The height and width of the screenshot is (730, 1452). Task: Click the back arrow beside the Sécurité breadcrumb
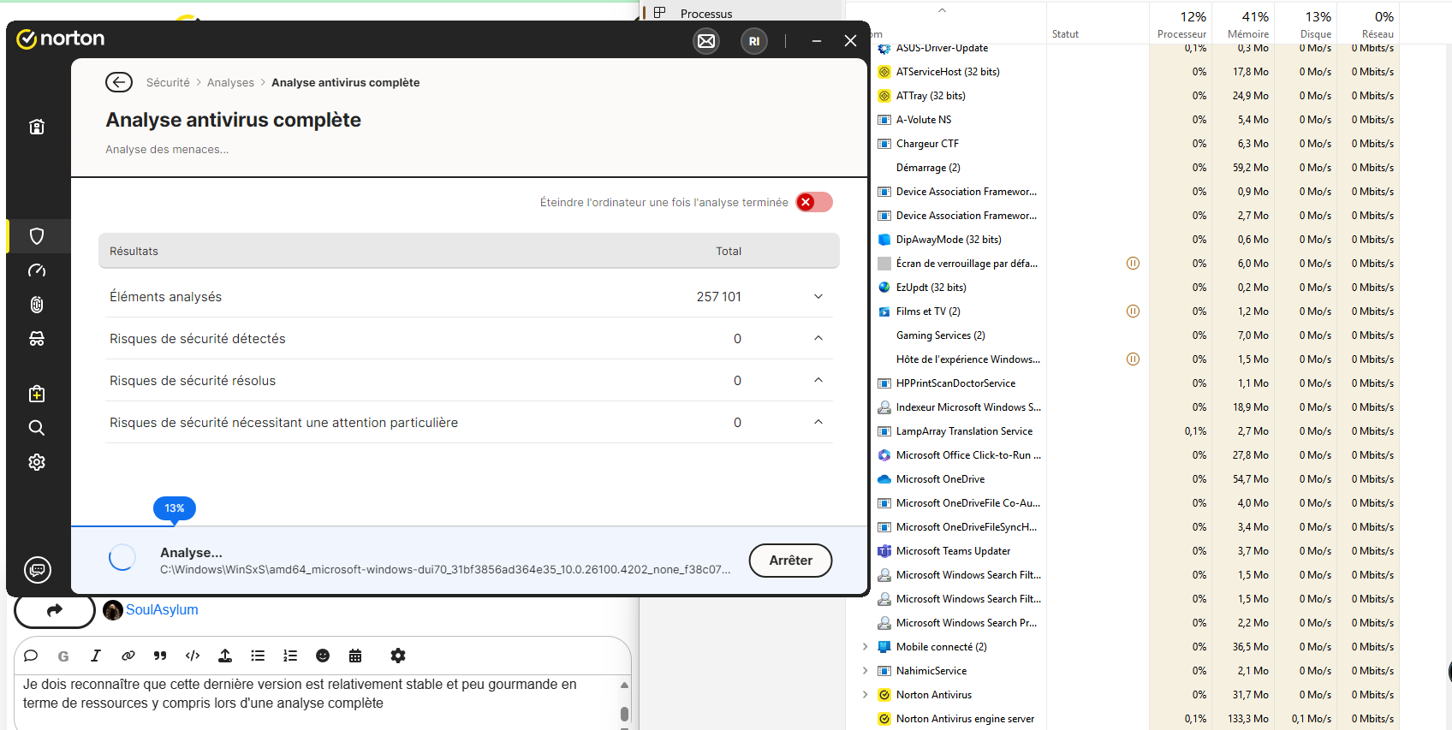[119, 82]
